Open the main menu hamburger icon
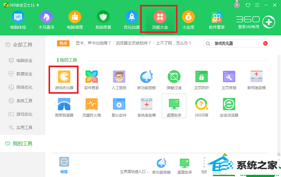This screenshot has width=281, height=177. pos(257,5)
